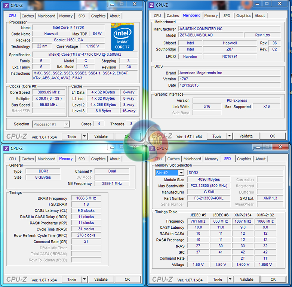The image size is (292, 287).
Task: Click Validate in the CPU window
Action: (101, 137)
